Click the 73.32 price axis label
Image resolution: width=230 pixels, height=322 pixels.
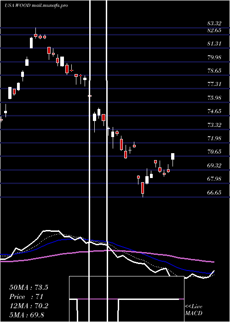pyautogui.click(x=214, y=125)
